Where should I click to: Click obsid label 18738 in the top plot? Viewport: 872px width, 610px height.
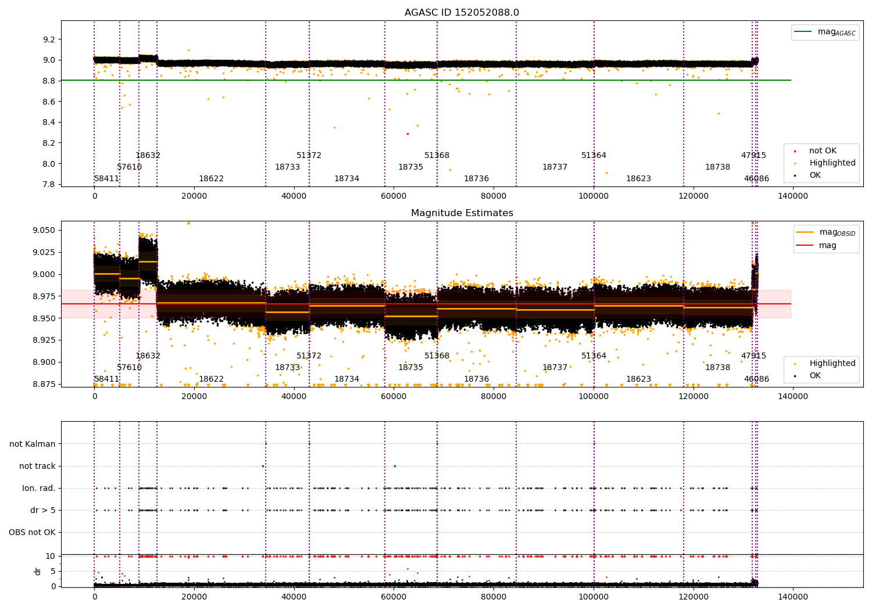717,167
